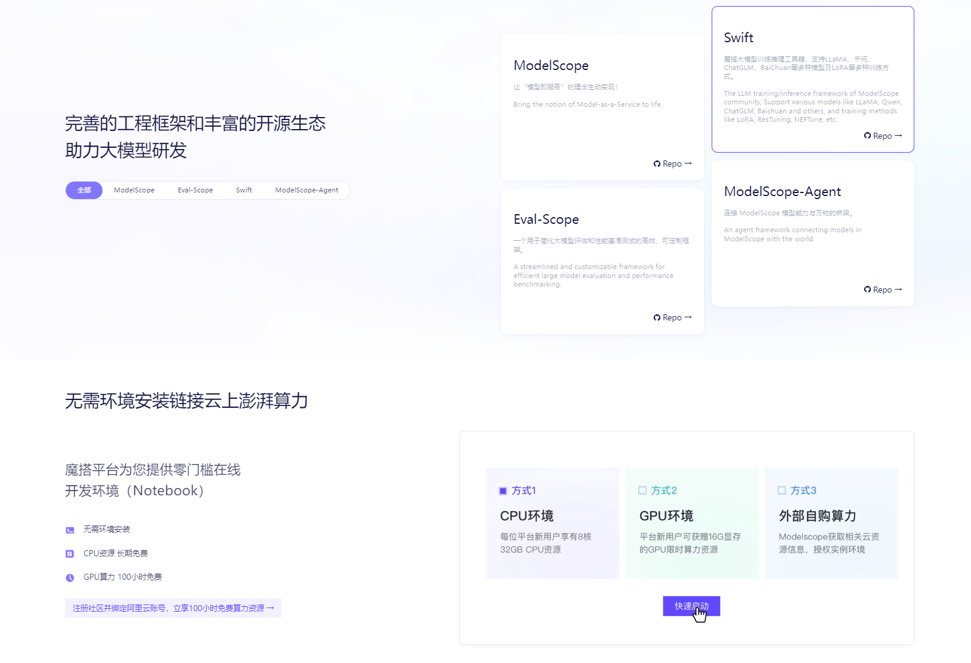Image resolution: width=971 pixels, height=663 pixels.
Task: Click the arrow icon on ModelScope Repo link
Action: [688, 163]
